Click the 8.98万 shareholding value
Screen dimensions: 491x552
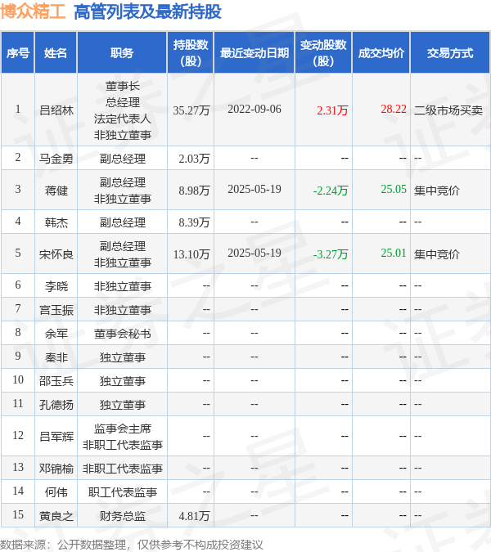tap(194, 191)
